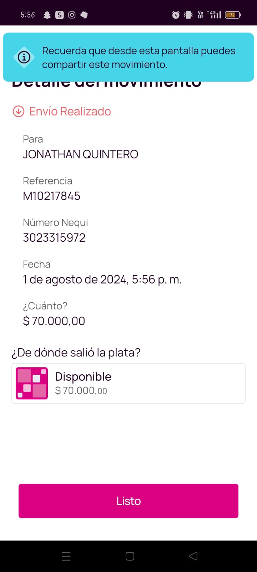
Task: Tap the share reminder notification banner
Action: [x=138, y=57]
